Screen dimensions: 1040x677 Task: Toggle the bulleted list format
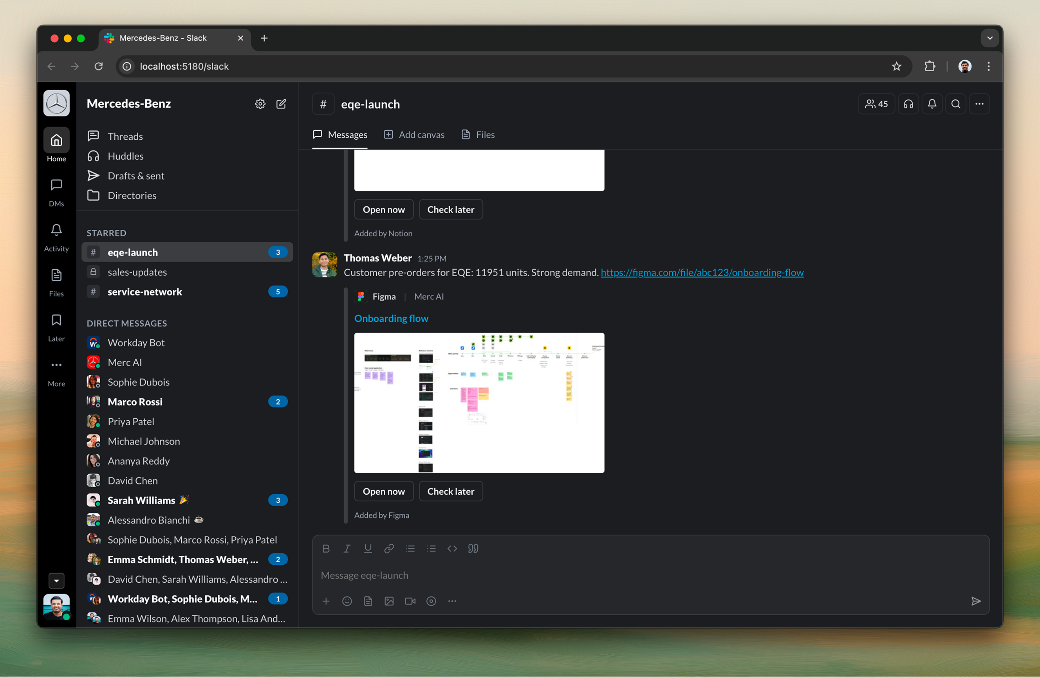(410, 549)
